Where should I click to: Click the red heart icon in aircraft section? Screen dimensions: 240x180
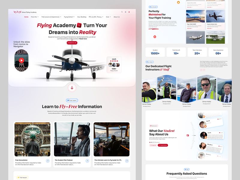[x=155, y=37]
